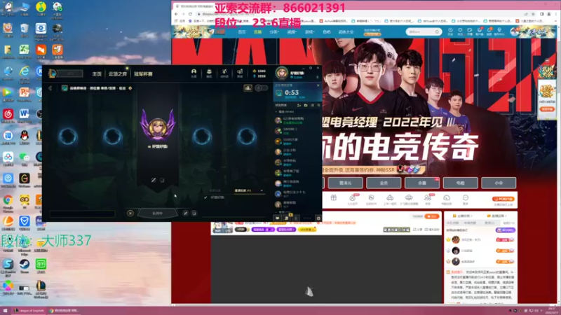Click the add-friend icon in friends panel
The image size is (561, 315).
point(299,106)
